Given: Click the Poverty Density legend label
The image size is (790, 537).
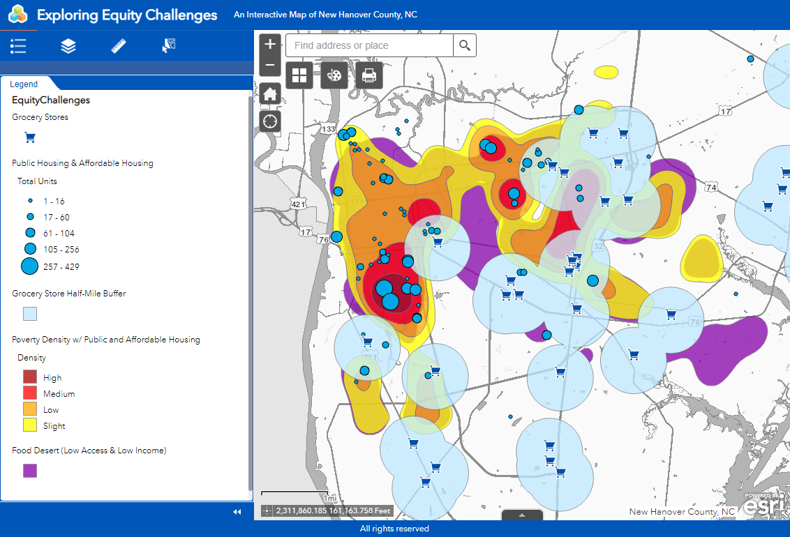Looking at the screenshot, I should (106, 340).
